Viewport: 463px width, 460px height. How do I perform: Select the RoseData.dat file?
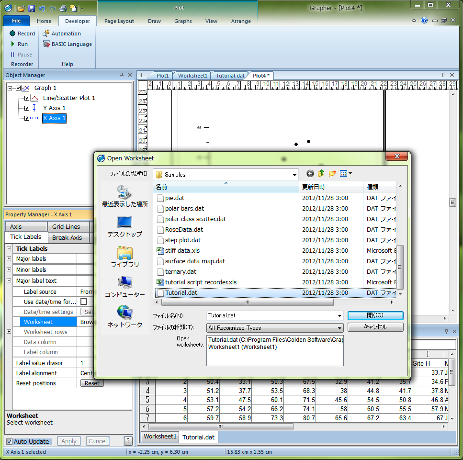[x=184, y=230]
